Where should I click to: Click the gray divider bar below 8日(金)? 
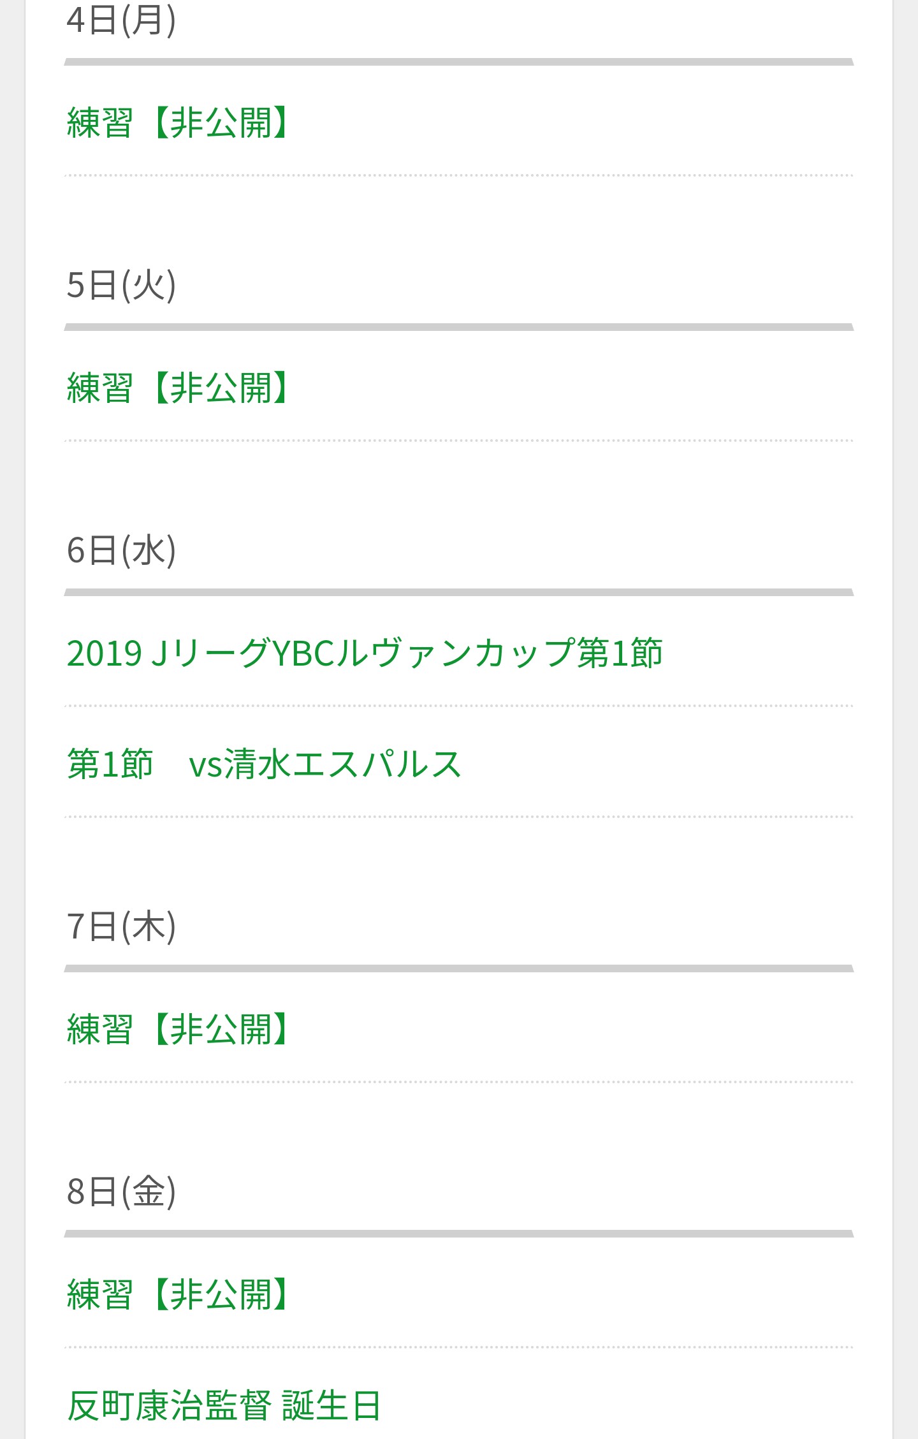click(x=459, y=1234)
